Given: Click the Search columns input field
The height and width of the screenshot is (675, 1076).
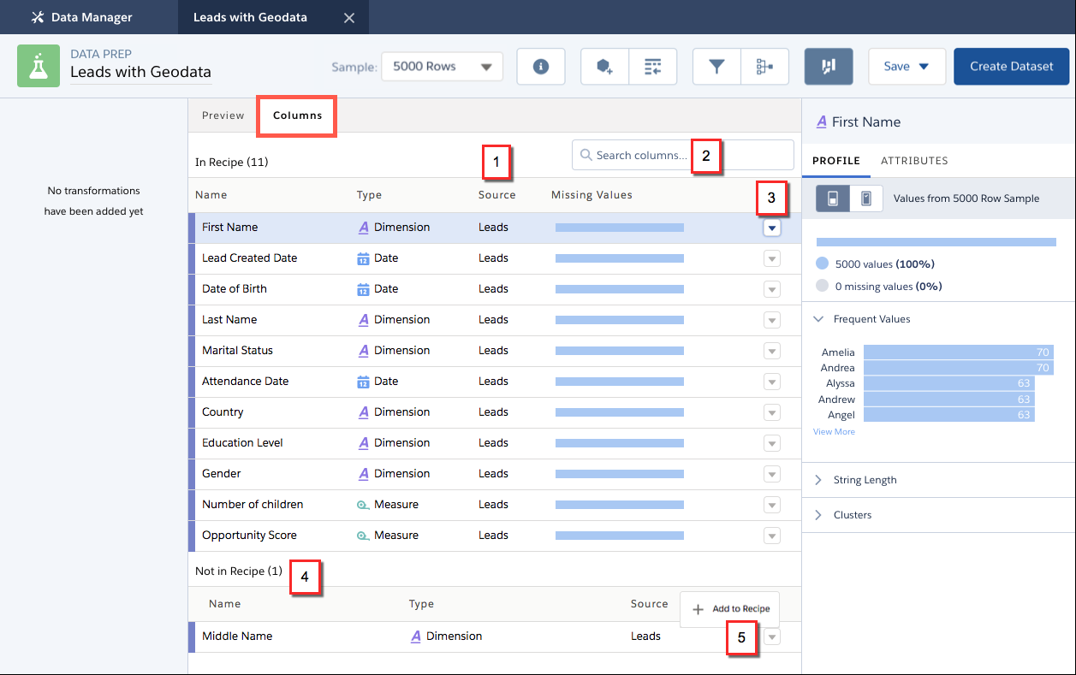Looking at the screenshot, I should click(682, 155).
